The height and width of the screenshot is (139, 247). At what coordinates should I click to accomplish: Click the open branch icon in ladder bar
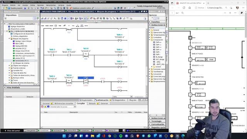pyautogui.click(x=60, y=25)
